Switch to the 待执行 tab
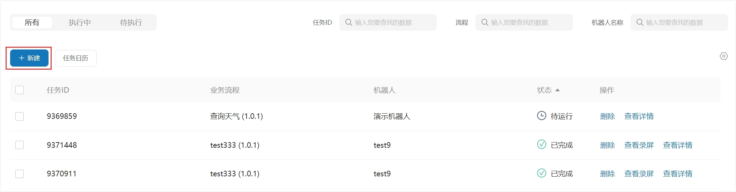The width and height of the screenshot is (736, 192). point(131,22)
